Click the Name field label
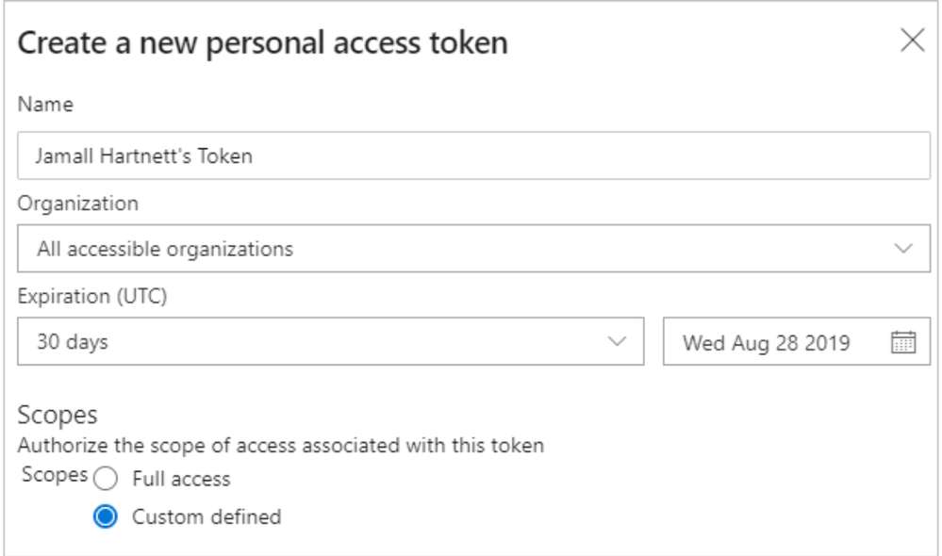The width and height of the screenshot is (942, 556). click(45, 105)
